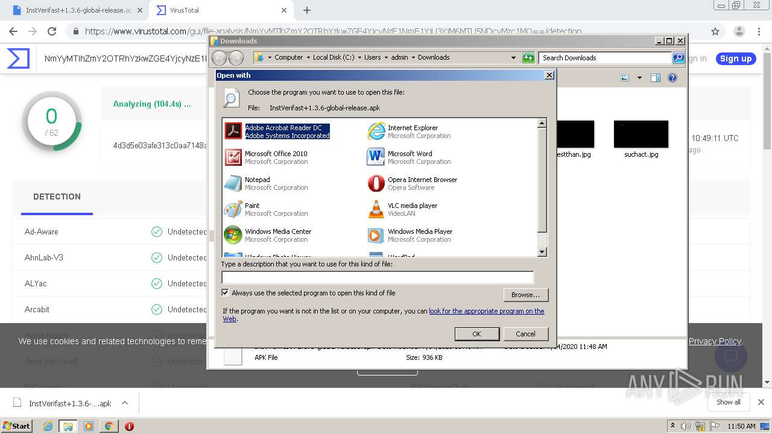Open Chrome from the taskbar
Viewport: 772px width, 434px height.
click(109, 426)
